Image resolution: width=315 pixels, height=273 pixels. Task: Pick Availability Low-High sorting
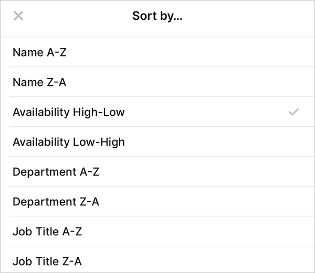[x=69, y=142]
